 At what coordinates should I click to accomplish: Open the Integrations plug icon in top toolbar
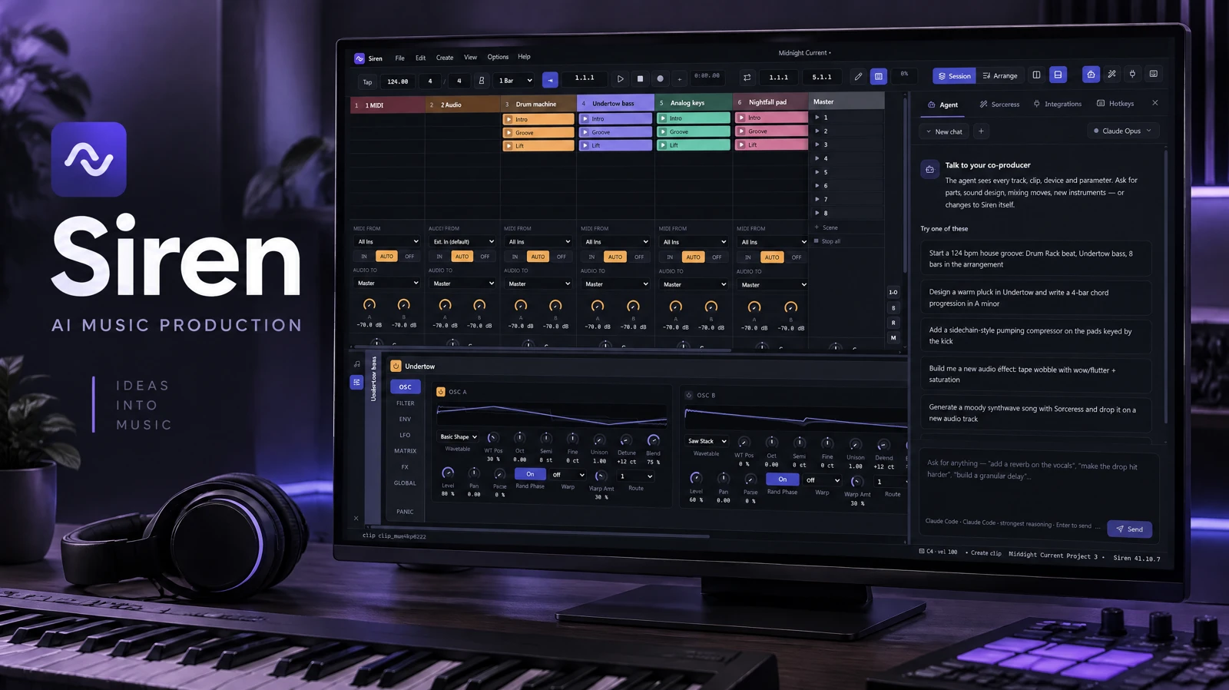[1132, 74]
